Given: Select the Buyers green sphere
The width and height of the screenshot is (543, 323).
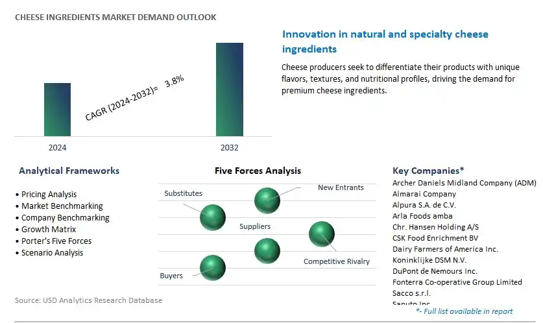Looking at the screenshot, I should click(x=213, y=268).
